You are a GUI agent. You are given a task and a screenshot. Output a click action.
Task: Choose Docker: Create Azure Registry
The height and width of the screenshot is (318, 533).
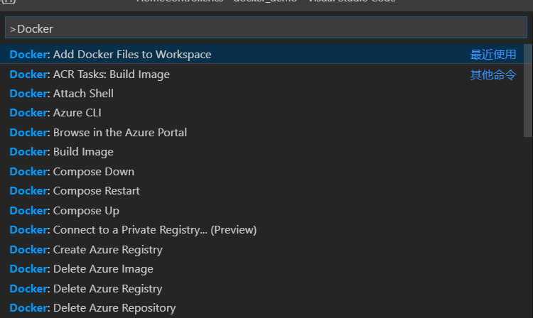(x=262, y=249)
